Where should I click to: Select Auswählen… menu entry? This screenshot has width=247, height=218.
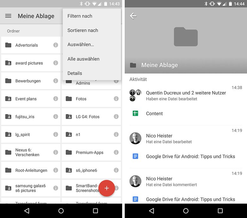[92, 45]
